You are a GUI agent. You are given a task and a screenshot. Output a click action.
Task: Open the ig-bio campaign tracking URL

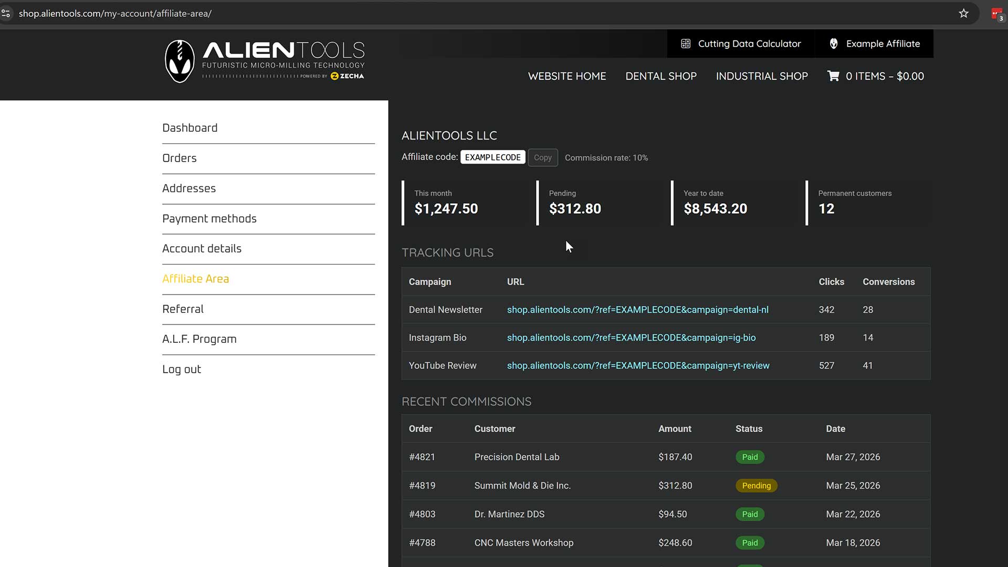pos(631,338)
